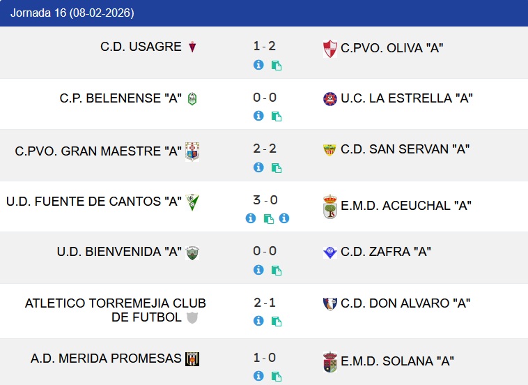Open C.D. SAN SERVAN "A" team link
The height and width of the screenshot is (385, 528).
click(405, 149)
